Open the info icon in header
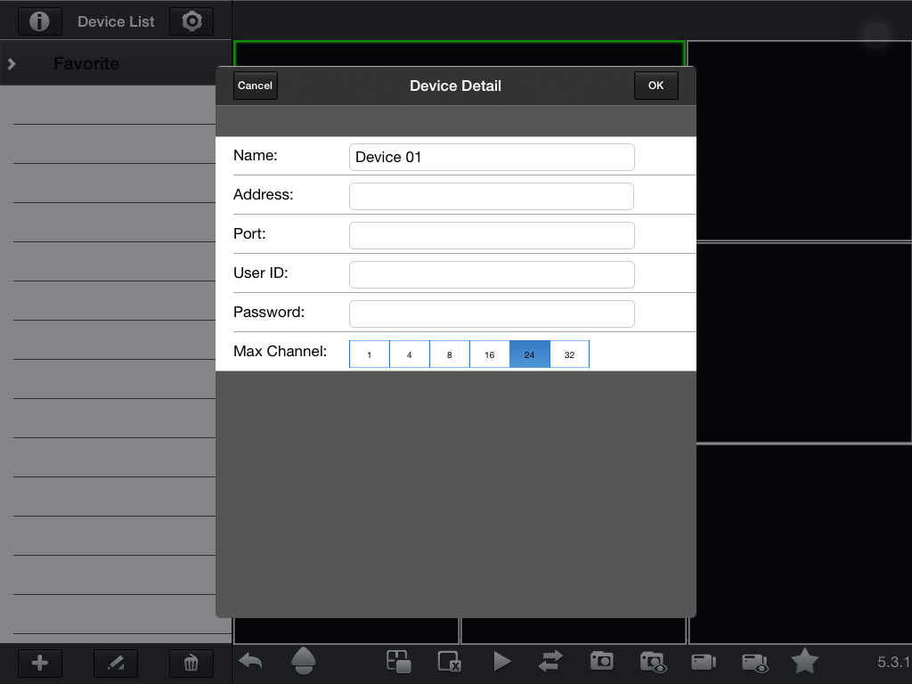This screenshot has width=912, height=684. pos(40,21)
